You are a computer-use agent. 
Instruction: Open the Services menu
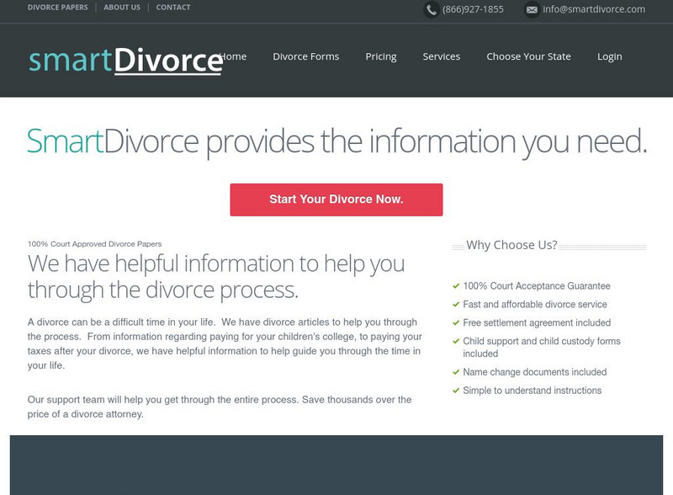point(442,56)
